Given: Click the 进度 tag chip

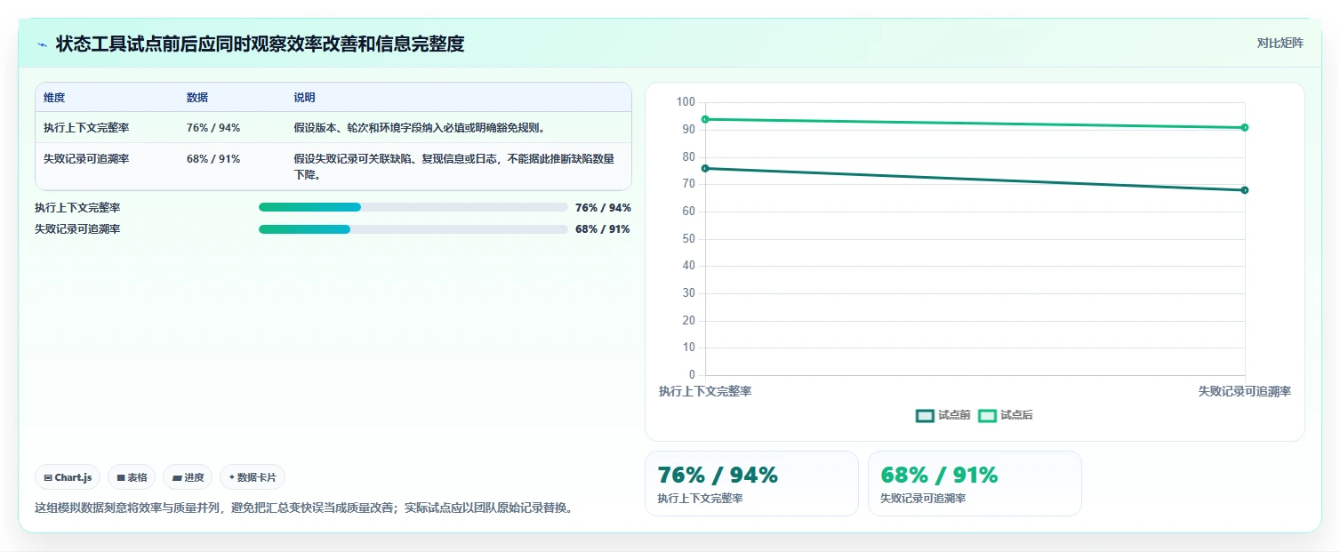Looking at the screenshot, I should point(188,477).
